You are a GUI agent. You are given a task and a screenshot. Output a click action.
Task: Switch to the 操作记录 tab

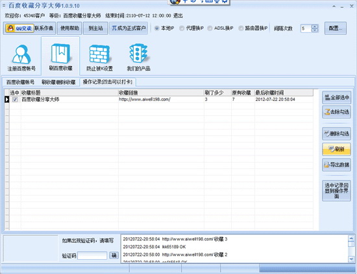(108, 82)
